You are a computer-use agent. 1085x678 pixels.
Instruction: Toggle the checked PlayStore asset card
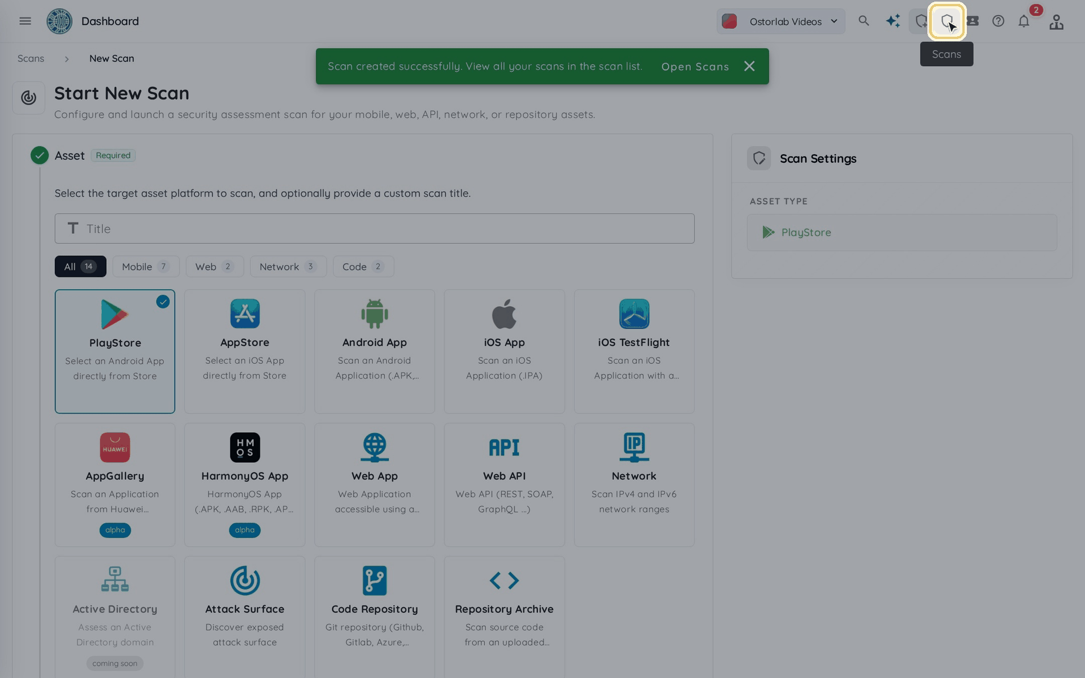tap(115, 351)
